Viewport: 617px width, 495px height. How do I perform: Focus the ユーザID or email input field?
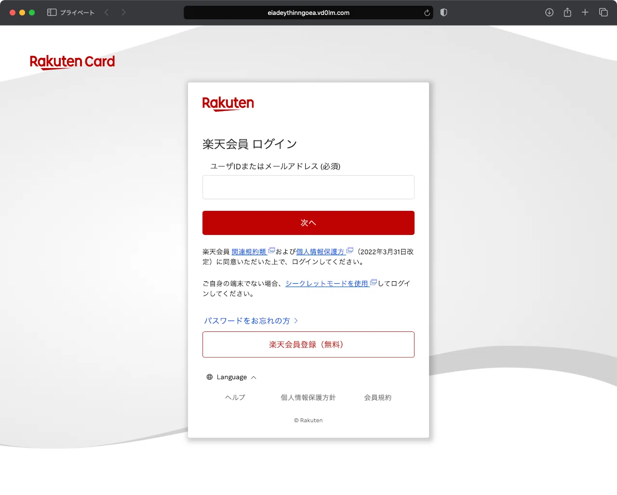[308, 187]
